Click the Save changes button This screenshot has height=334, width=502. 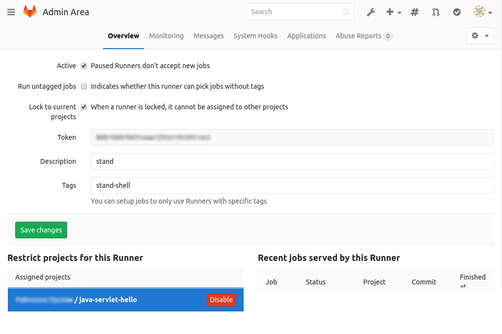point(41,230)
